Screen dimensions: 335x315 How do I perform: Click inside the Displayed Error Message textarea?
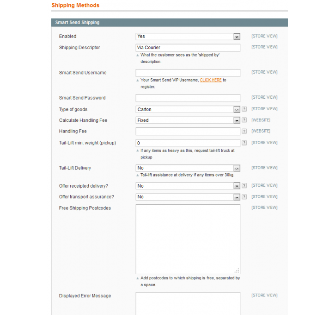click(188, 303)
